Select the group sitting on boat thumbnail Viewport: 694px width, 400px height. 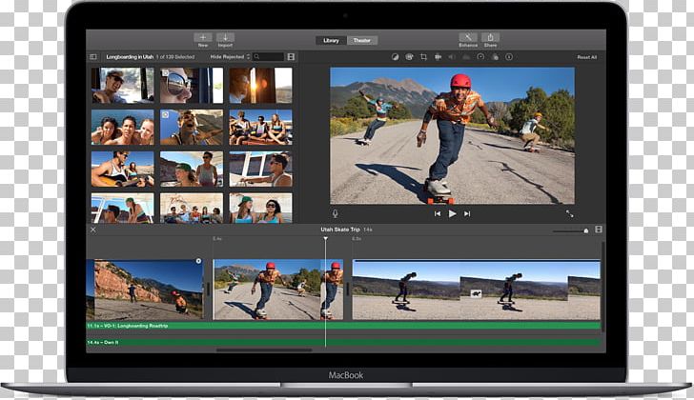260,128
